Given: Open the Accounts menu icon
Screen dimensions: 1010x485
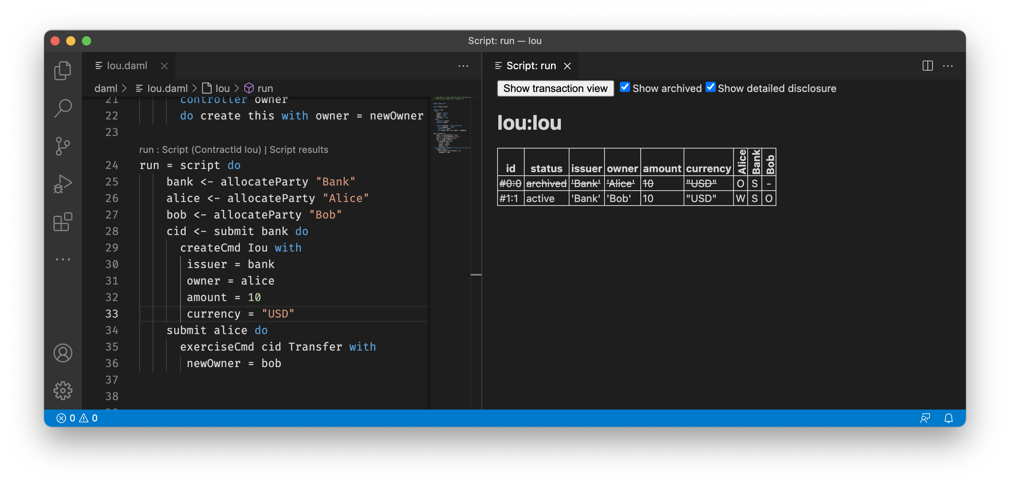Looking at the screenshot, I should [x=63, y=353].
